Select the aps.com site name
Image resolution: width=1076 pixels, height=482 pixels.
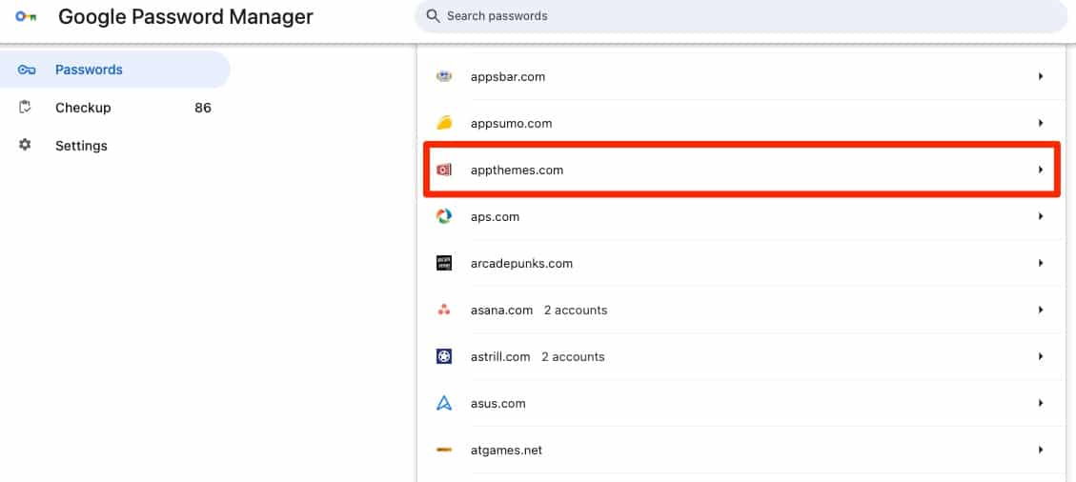(495, 216)
